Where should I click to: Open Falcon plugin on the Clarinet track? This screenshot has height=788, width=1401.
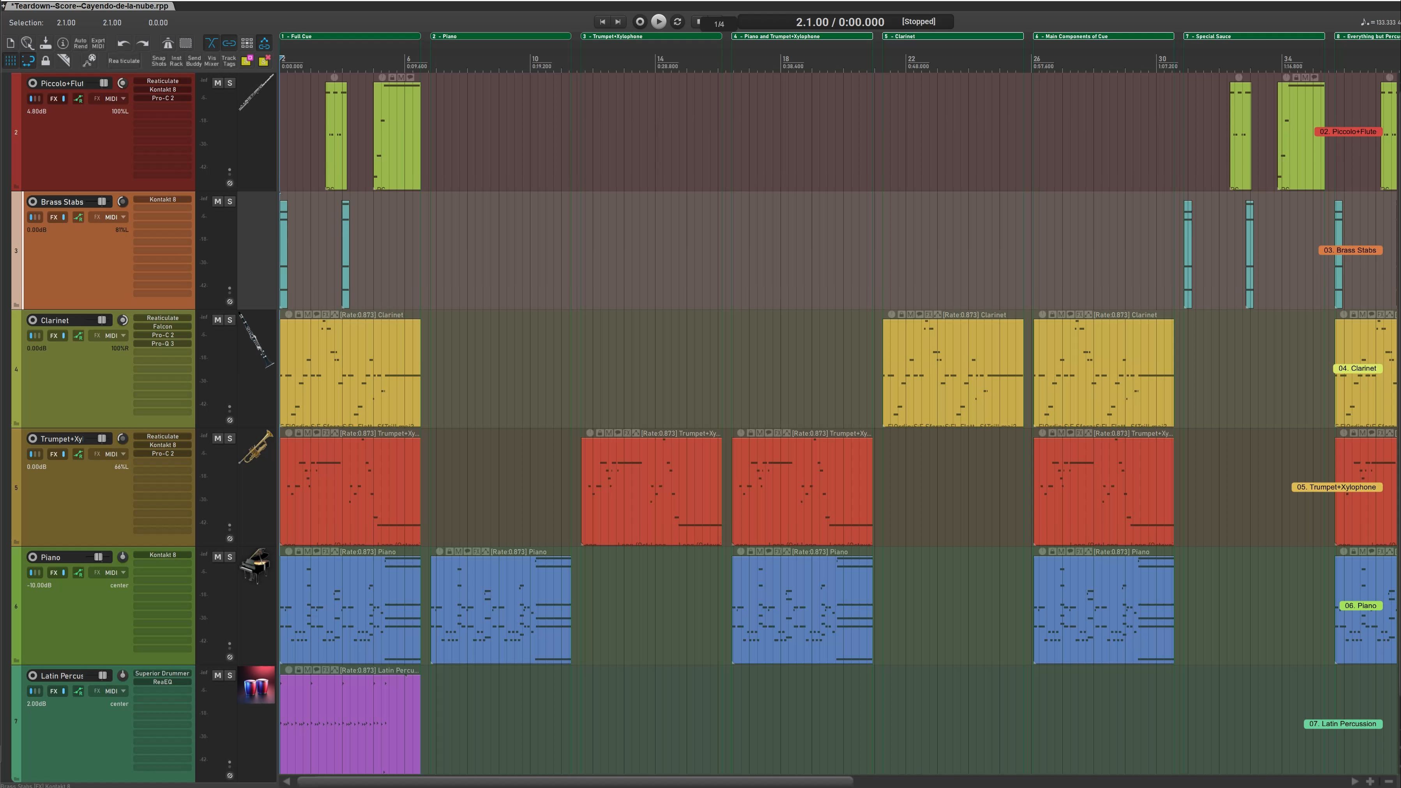pyautogui.click(x=163, y=326)
